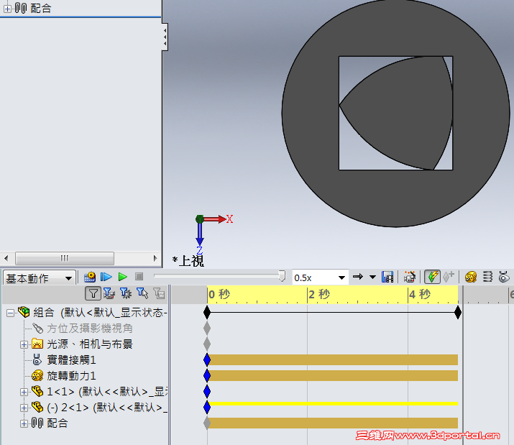Click blue key point on 實體接觸1 row
The image size is (514, 445).
207,360
